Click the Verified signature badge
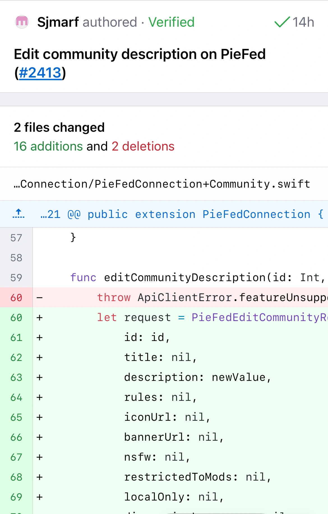 pos(171,22)
